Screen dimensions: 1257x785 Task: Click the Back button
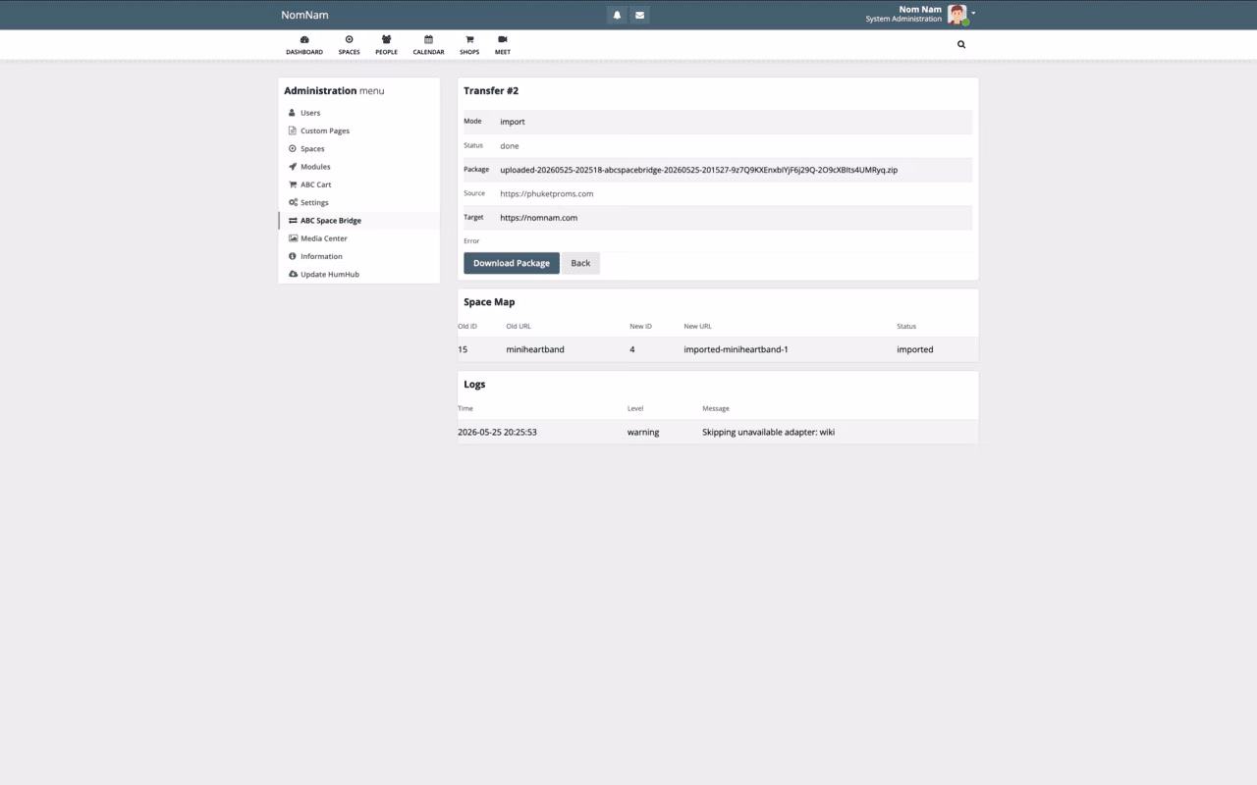(580, 263)
